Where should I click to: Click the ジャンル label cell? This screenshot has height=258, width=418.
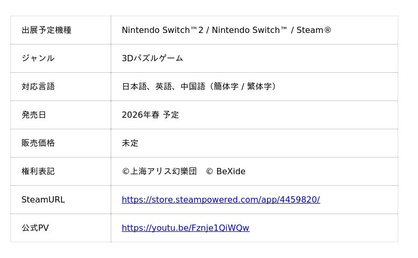point(38,59)
